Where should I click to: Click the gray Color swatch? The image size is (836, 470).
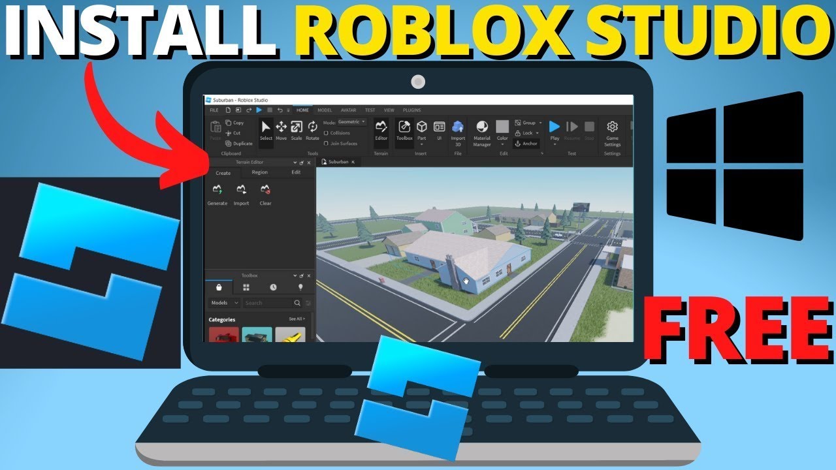pyautogui.click(x=502, y=127)
